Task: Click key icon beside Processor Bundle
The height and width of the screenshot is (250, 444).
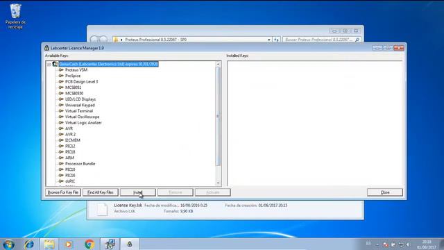Action: click(x=61, y=164)
